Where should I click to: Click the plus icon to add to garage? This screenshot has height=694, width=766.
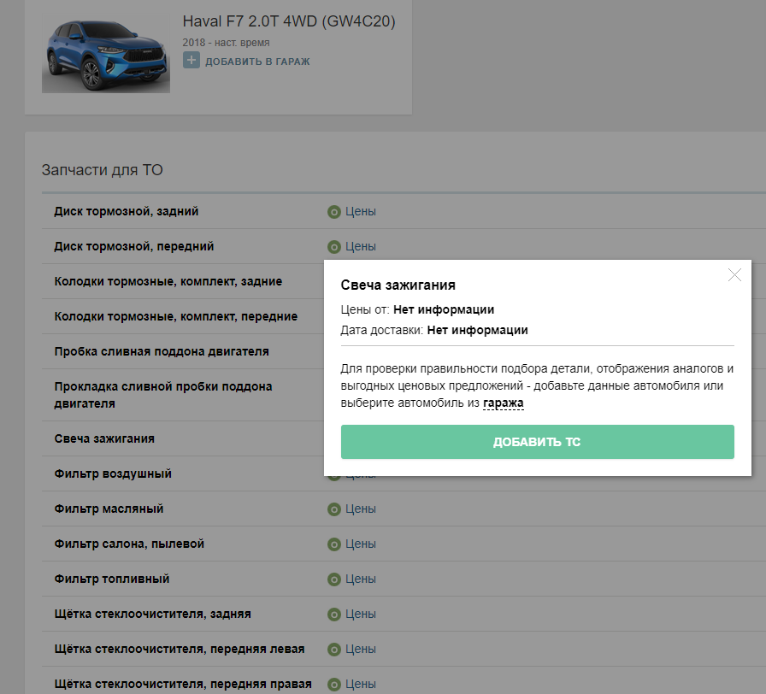(191, 61)
